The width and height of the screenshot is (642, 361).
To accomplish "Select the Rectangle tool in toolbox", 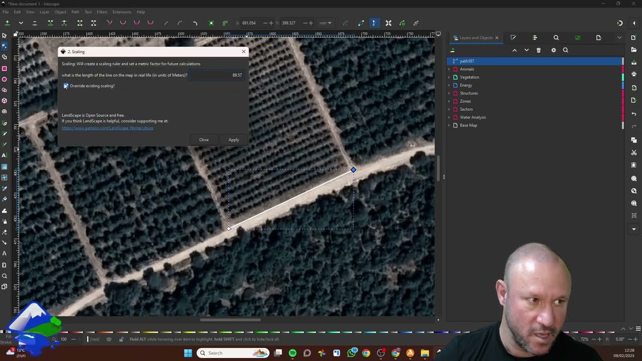I will click(5, 68).
